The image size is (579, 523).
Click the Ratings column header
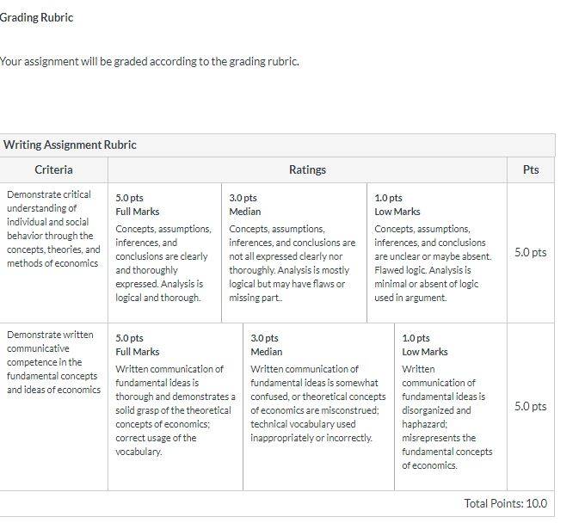[307, 169]
